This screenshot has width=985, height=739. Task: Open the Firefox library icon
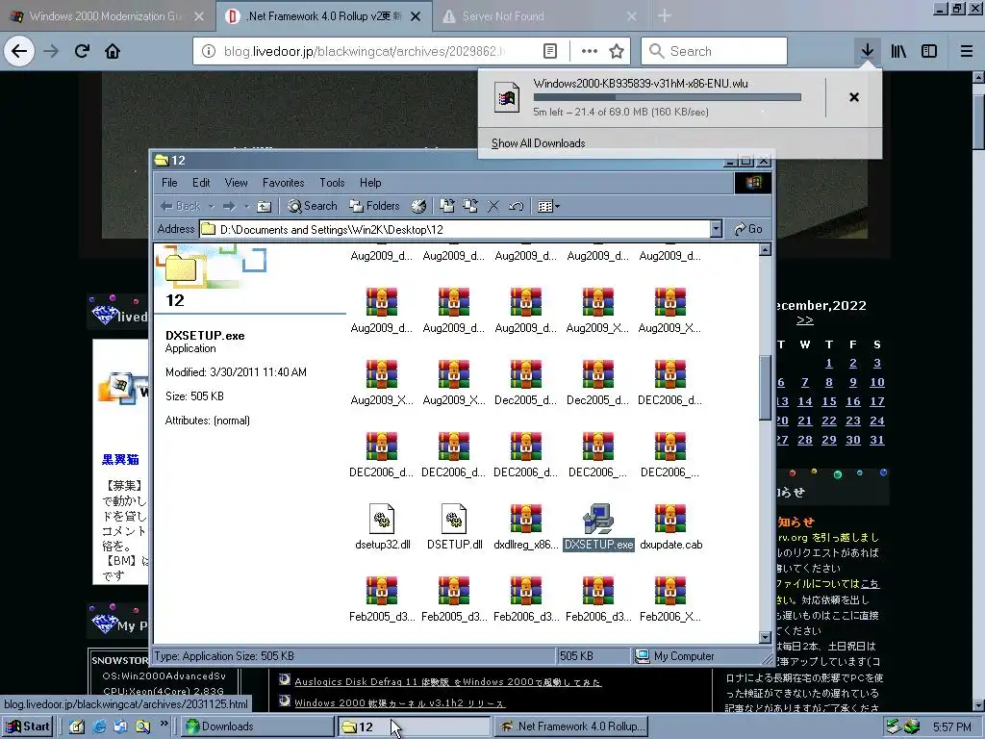[898, 51]
